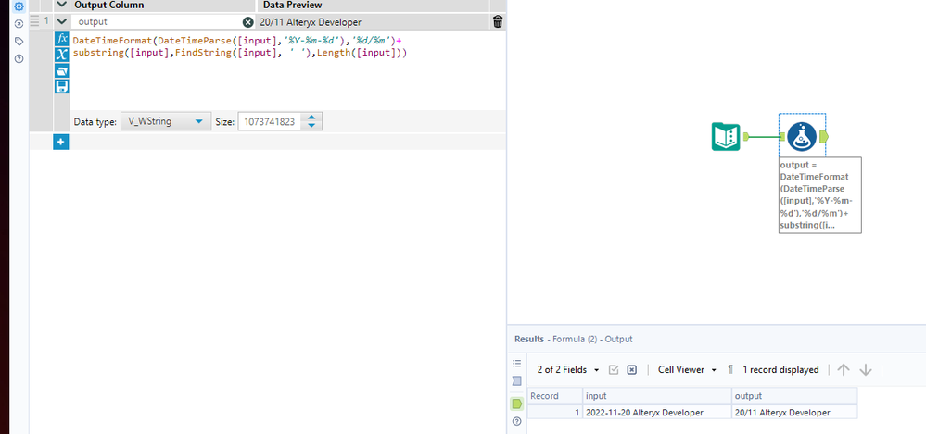The image size is (926, 434).
Task: Show messages list icon in Results
Action: point(516,364)
